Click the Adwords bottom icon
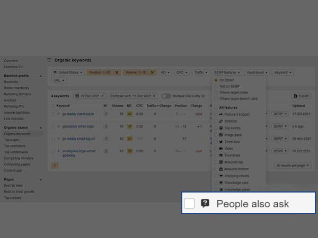The height and width of the screenshot is (238, 318). (221, 169)
